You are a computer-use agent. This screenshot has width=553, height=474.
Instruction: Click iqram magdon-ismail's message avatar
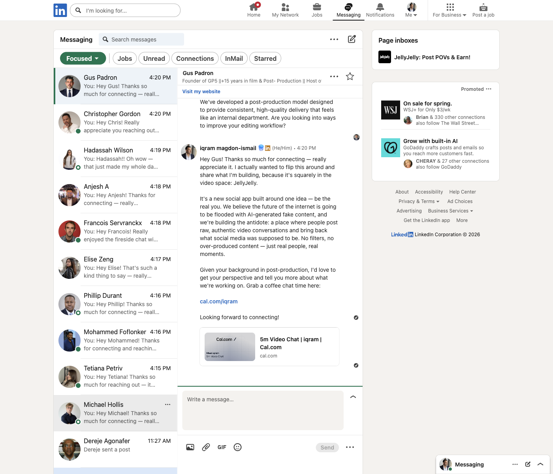pos(189,152)
